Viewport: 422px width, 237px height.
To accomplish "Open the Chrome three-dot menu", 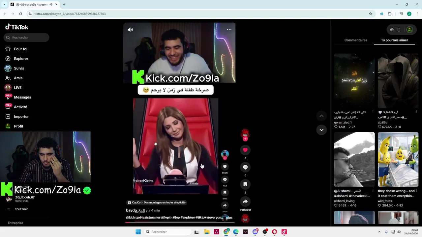I will (x=417, y=14).
